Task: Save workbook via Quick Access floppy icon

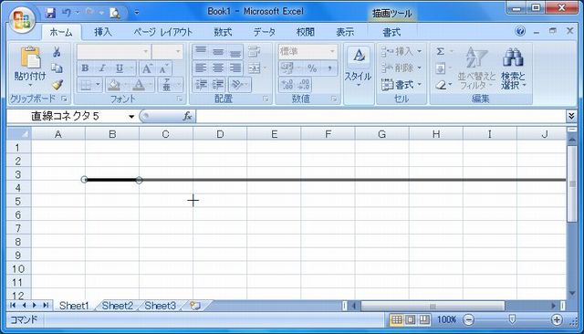Action: pyautogui.click(x=50, y=13)
